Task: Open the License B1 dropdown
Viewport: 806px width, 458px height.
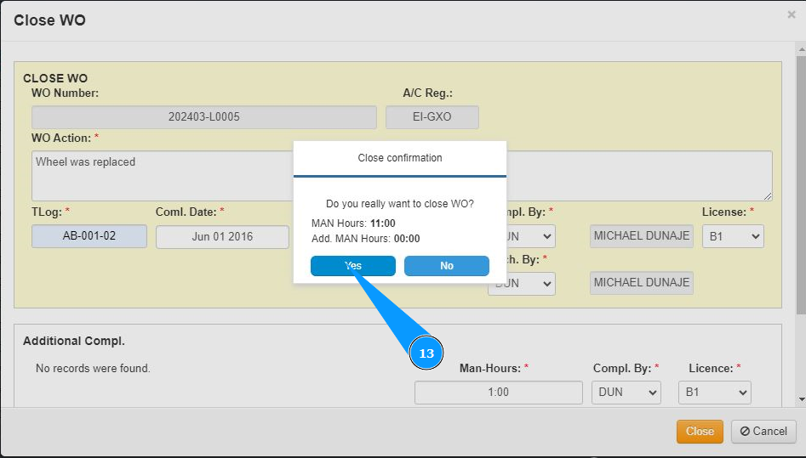Action: (x=733, y=236)
